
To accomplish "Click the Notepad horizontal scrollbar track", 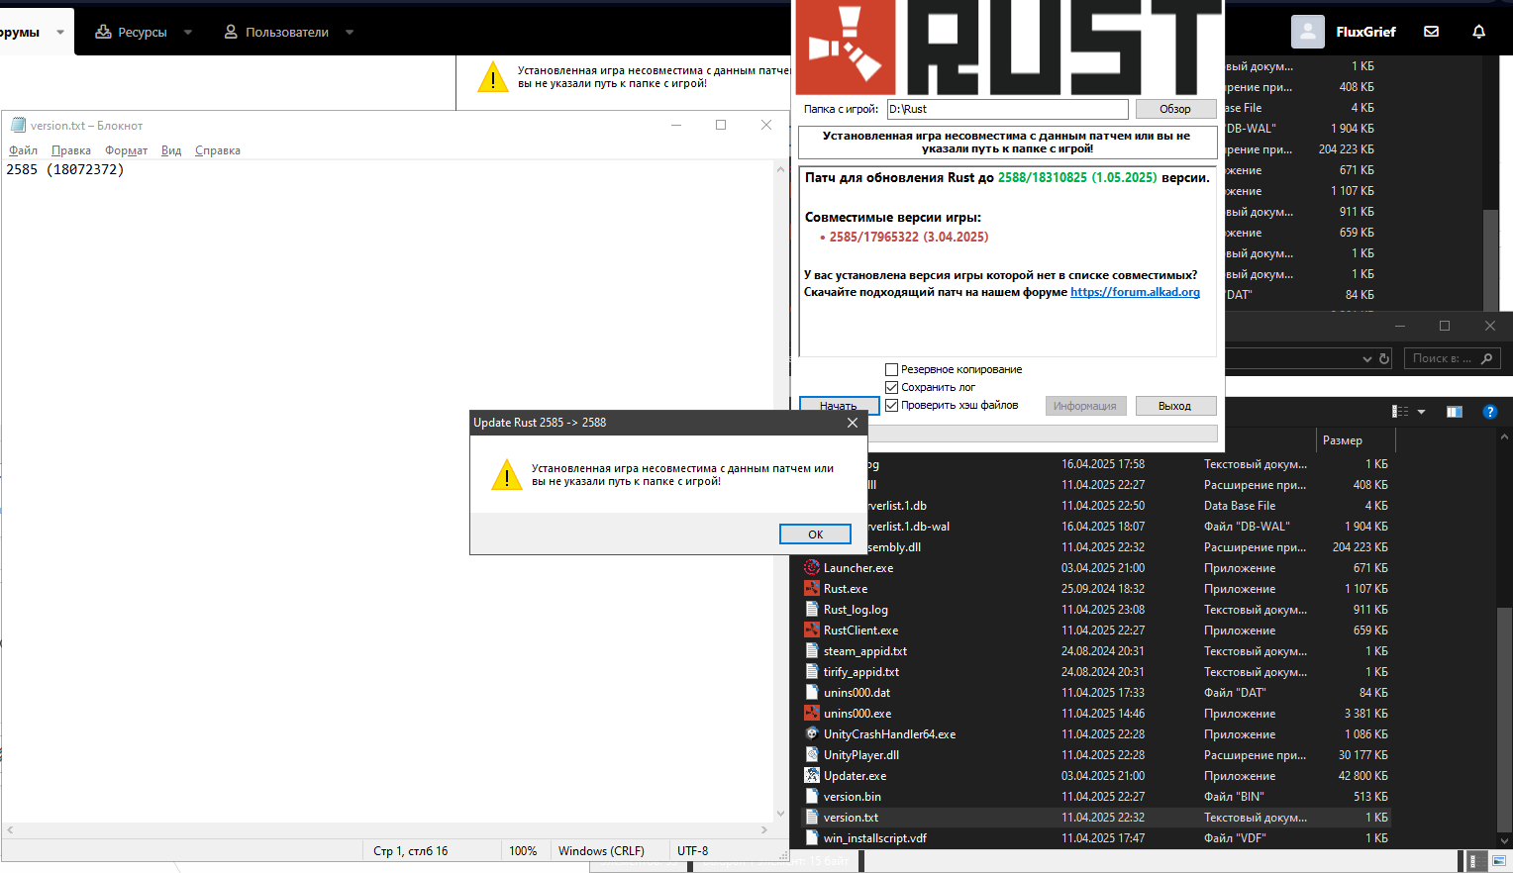I will [x=386, y=829].
